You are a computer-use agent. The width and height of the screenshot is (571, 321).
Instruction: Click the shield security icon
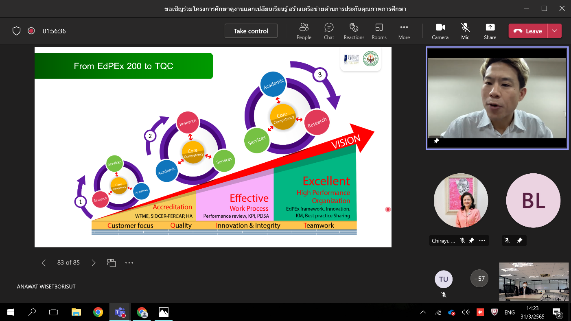pyautogui.click(x=16, y=31)
